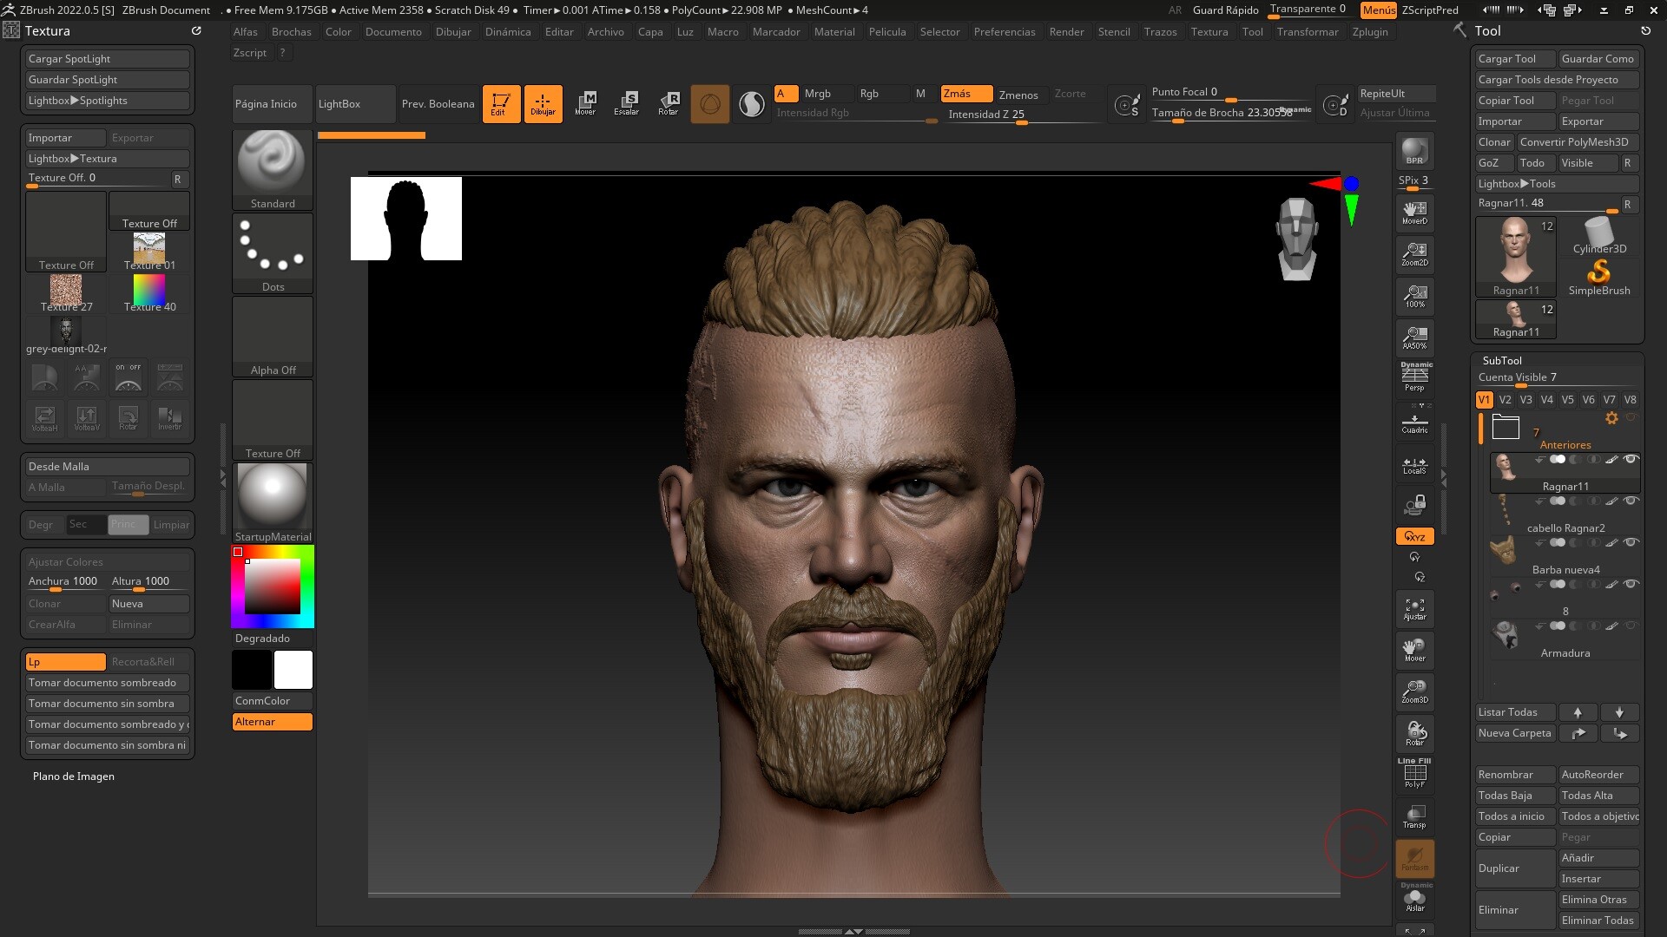The width and height of the screenshot is (1667, 937).
Task: Open the Textura menu in menu bar
Action: (x=1209, y=32)
